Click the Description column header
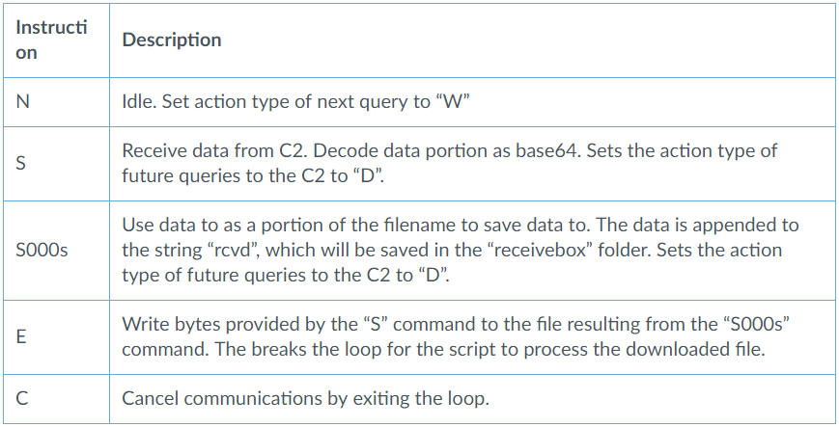839x427 pixels. tap(172, 40)
